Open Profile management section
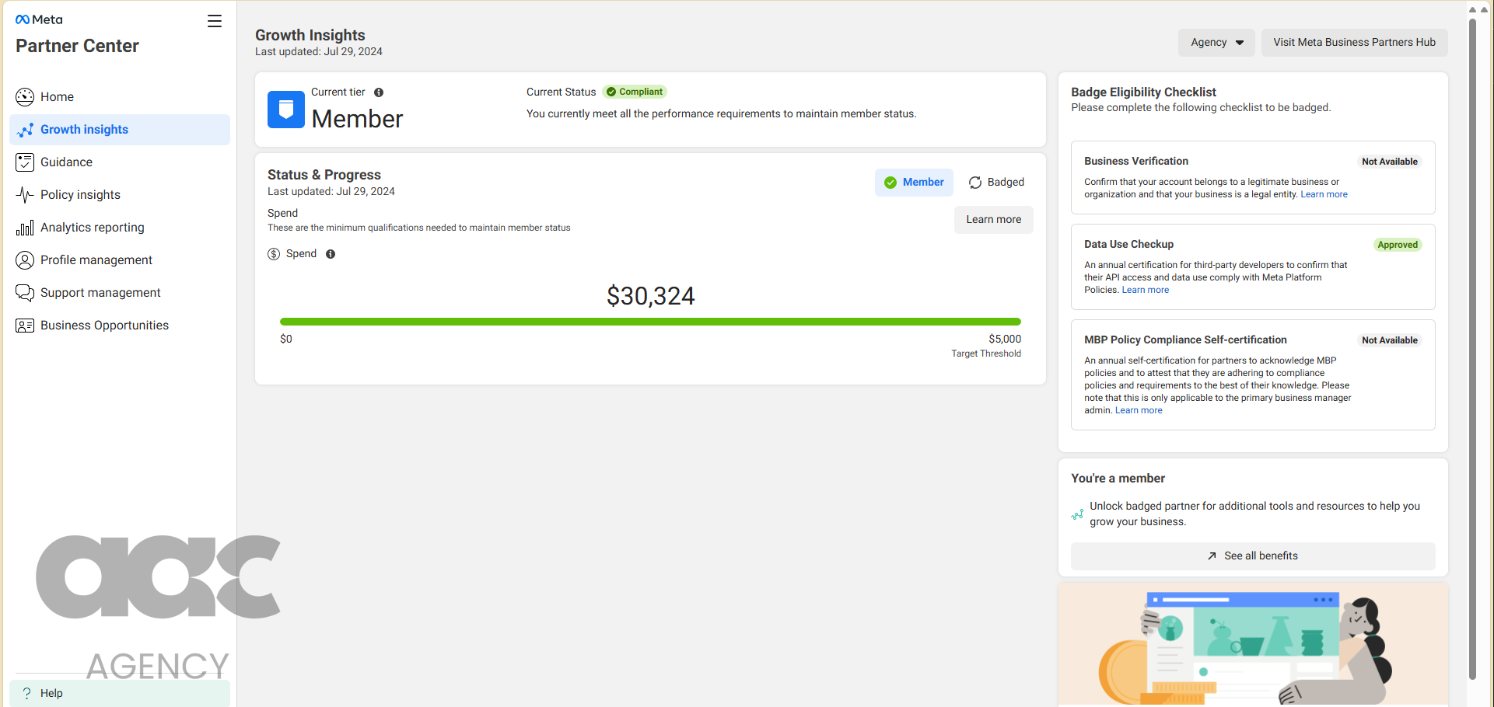This screenshot has width=1494, height=707. click(120, 260)
